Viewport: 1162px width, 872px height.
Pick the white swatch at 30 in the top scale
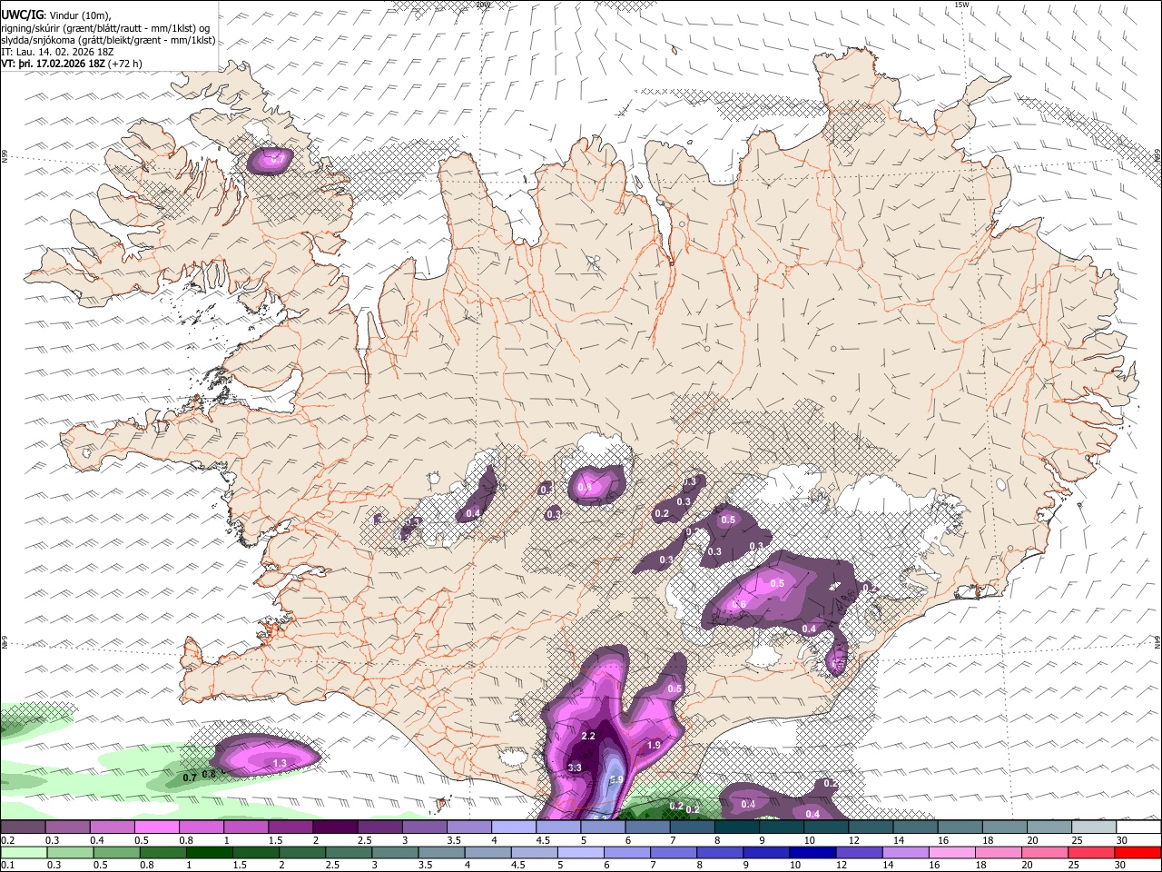(x=1138, y=827)
